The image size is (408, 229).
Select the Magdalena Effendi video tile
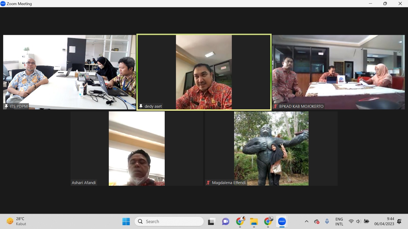click(271, 149)
